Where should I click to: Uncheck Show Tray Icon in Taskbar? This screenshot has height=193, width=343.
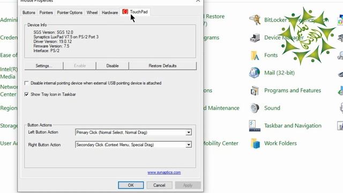click(x=26, y=94)
